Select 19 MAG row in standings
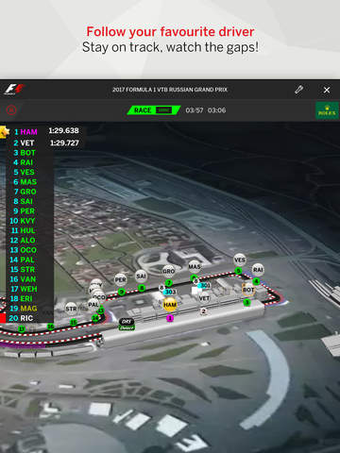 click(24, 309)
